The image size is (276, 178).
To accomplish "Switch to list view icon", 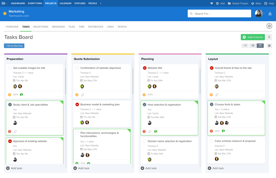I will [253, 46].
